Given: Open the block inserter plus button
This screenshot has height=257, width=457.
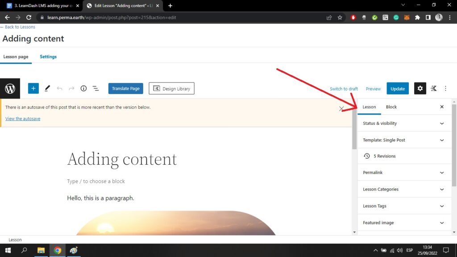Looking at the screenshot, I should pos(33,88).
